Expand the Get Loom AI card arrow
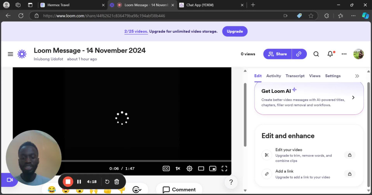The width and height of the screenshot is (372, 195). pos(353,98)
